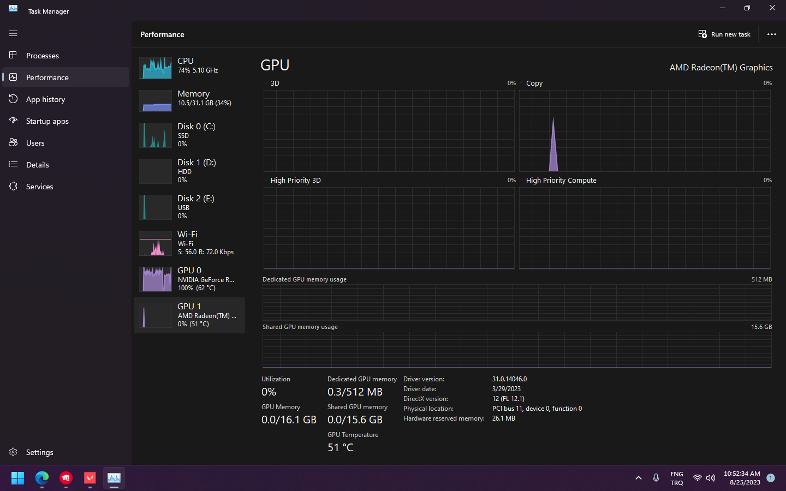Open the three-dots more options menu
This screenshot has height=491, width=786.
point(771,34)
